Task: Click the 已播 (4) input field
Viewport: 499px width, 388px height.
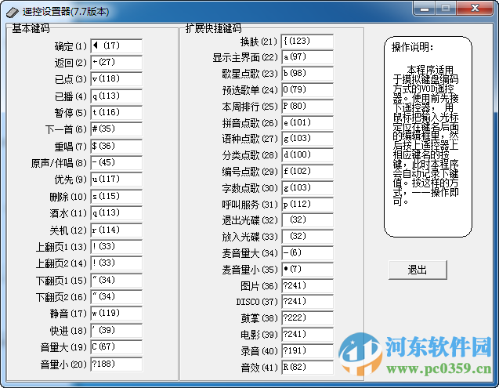Action: (x=117, y=96)
